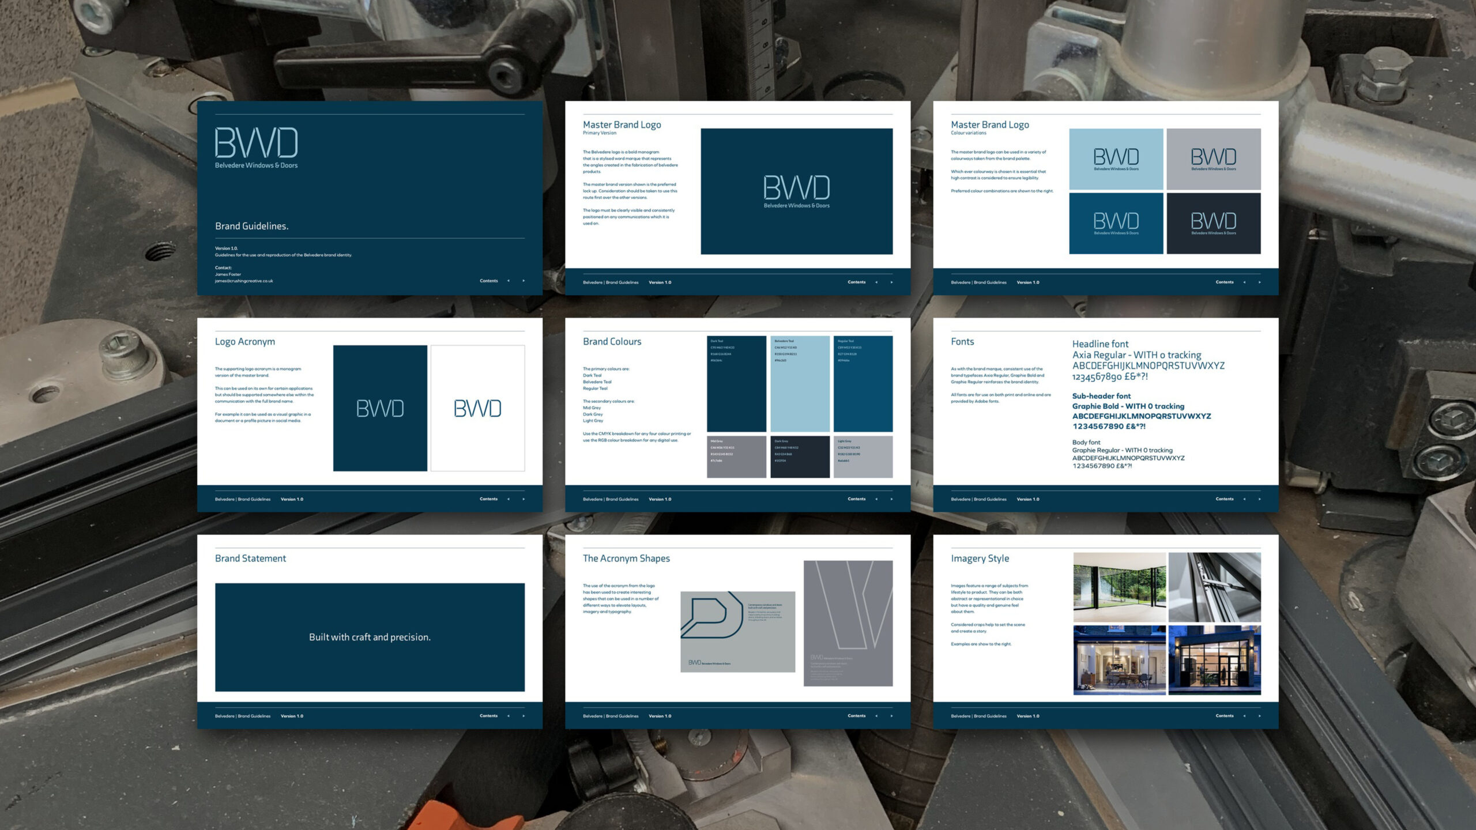Click next arrow on Brand Statement slide

coord(524,716)
